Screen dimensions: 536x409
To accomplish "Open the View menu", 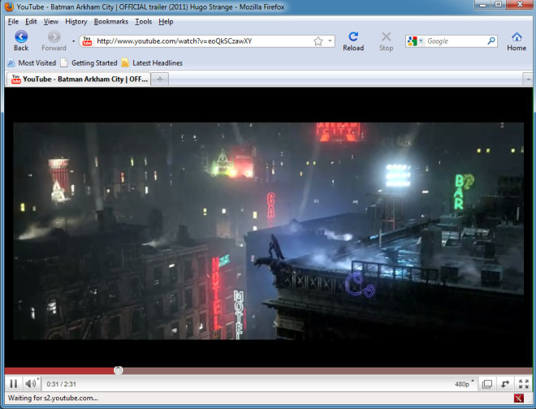I will tap(50, 22).
